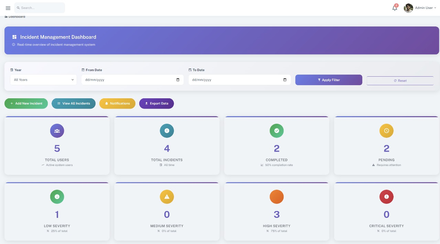Click Add New Incident

click(26, 103)
